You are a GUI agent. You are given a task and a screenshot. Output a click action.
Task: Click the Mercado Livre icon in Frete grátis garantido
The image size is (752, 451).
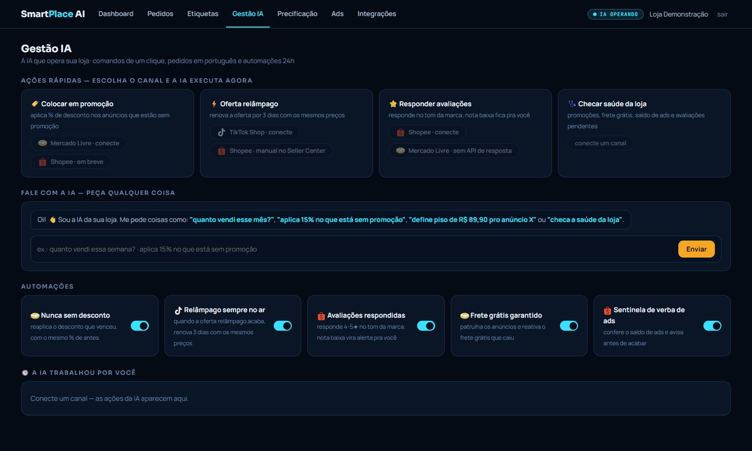pyautogui.click(x=464, y=315)
